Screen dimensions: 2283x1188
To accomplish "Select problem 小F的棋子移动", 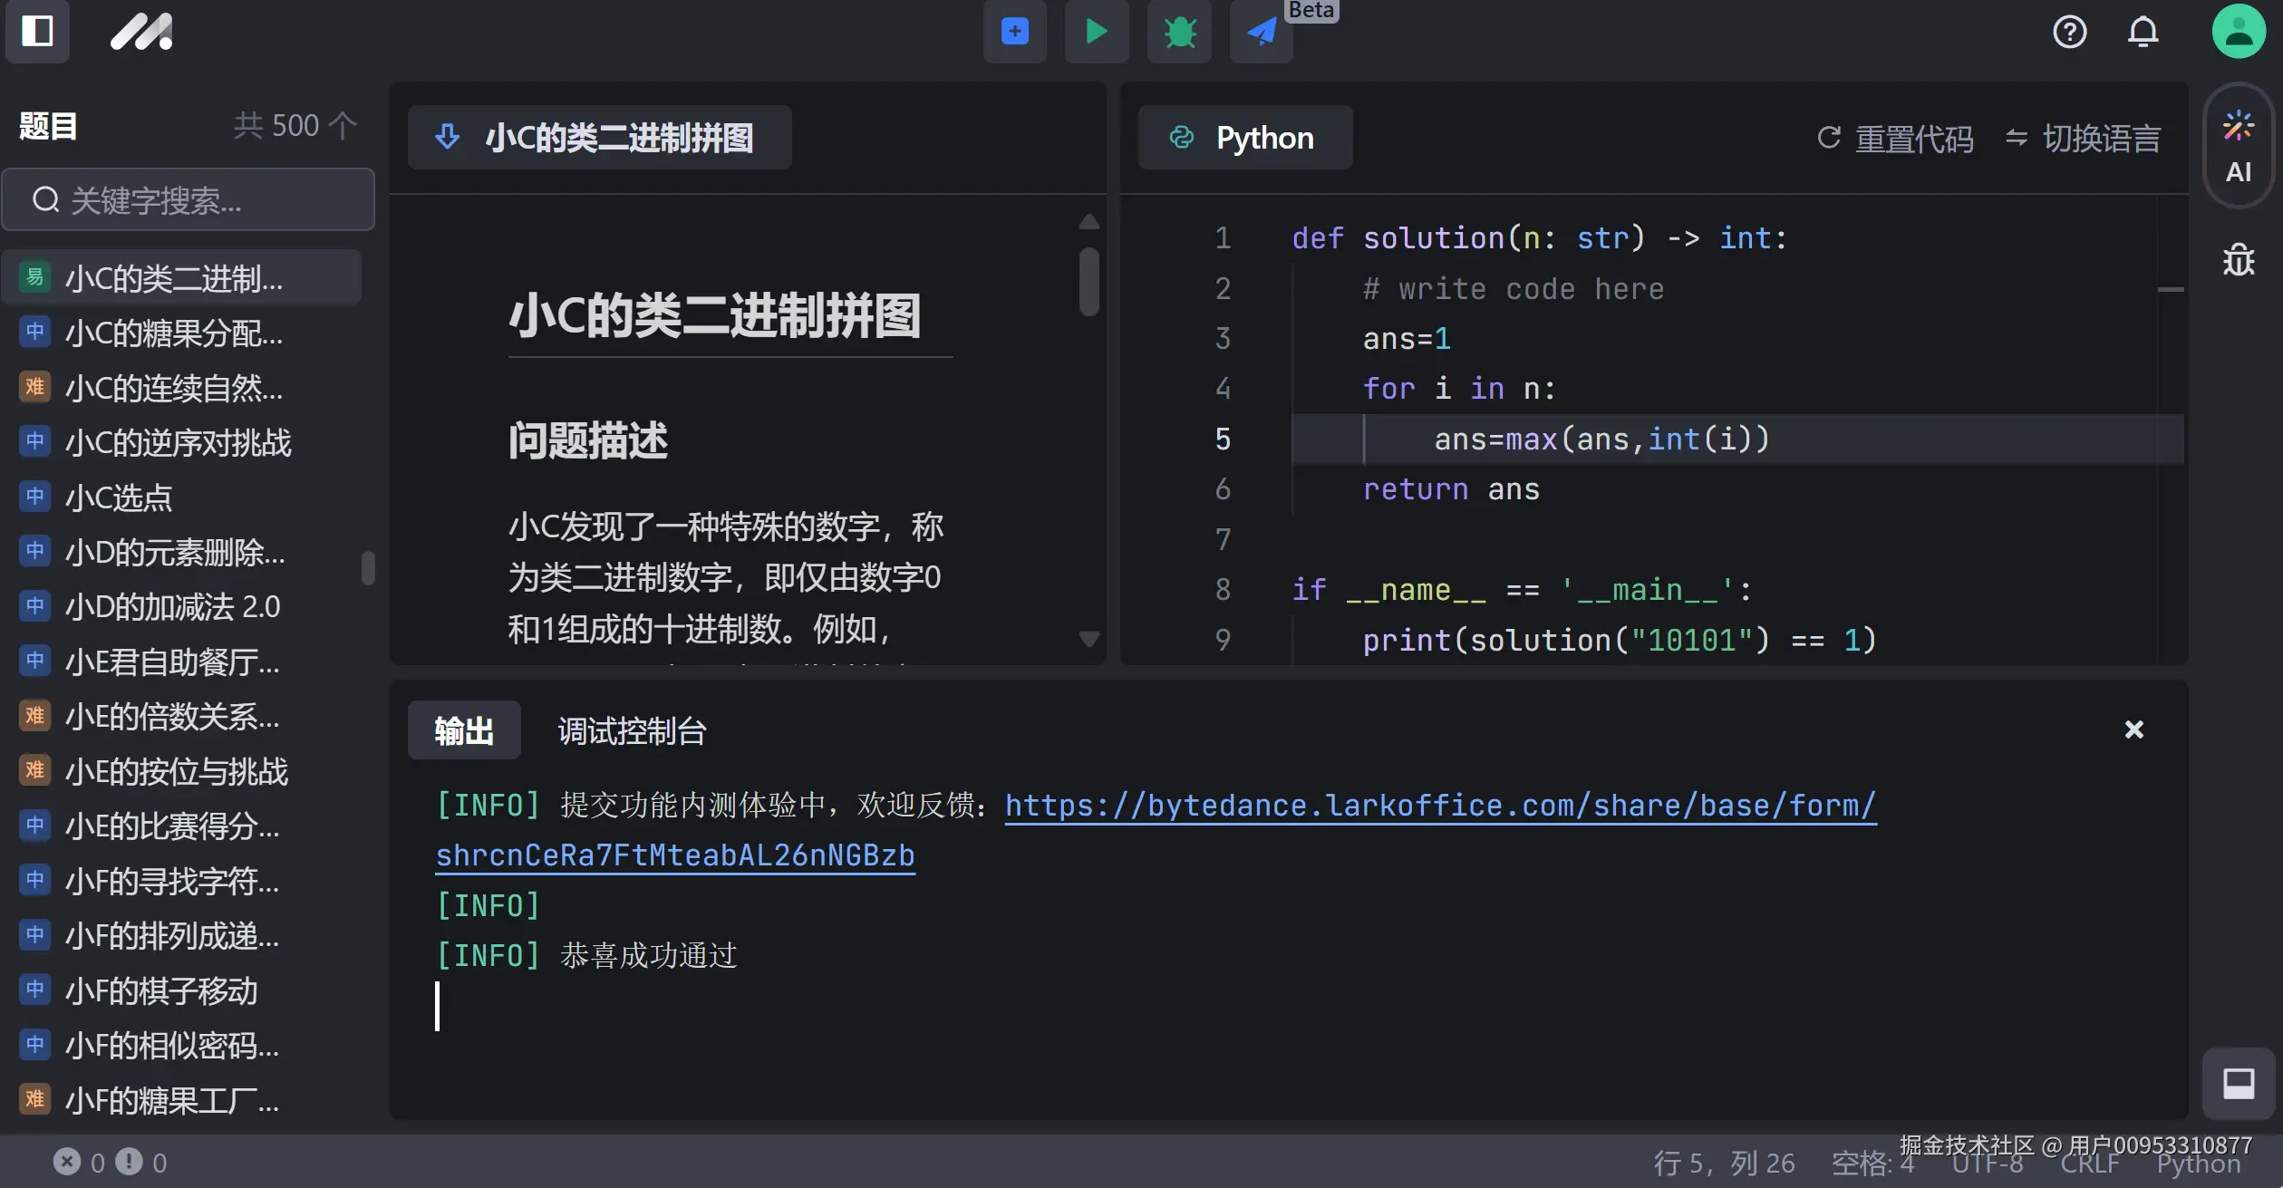I will 181,990.
